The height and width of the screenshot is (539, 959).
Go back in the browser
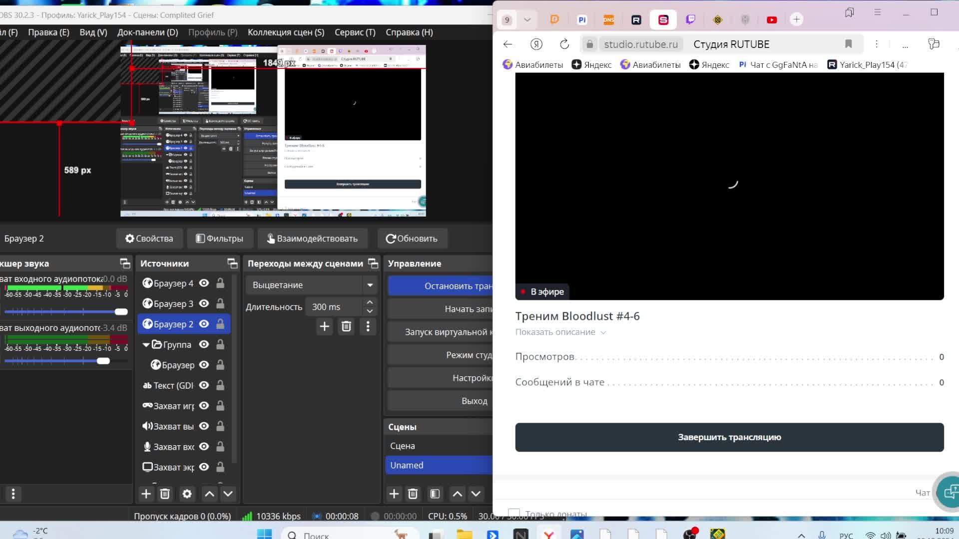pyautogui.click(x=508, y=44)
